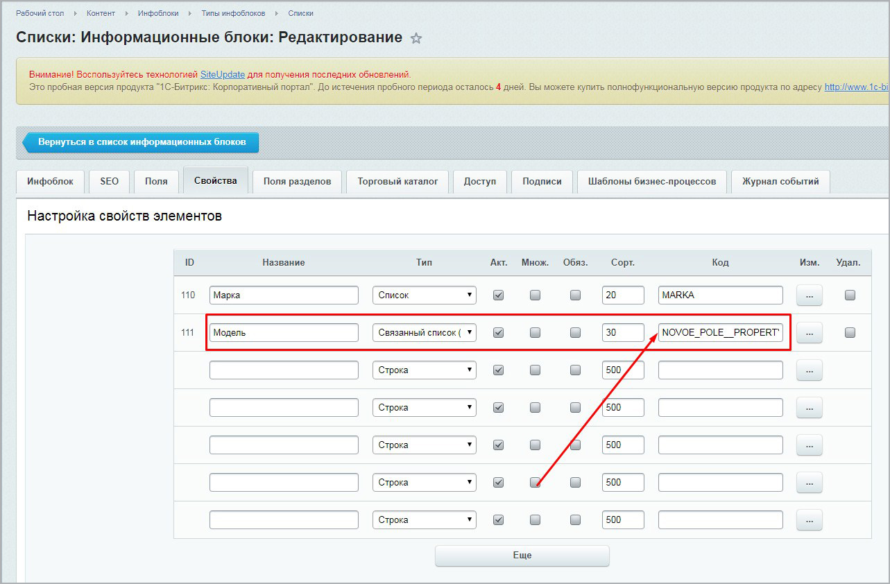The image size is (890, 584).
Task: Open Шаблоны бизнес-процессов tab
Action: tap(652, 182)
